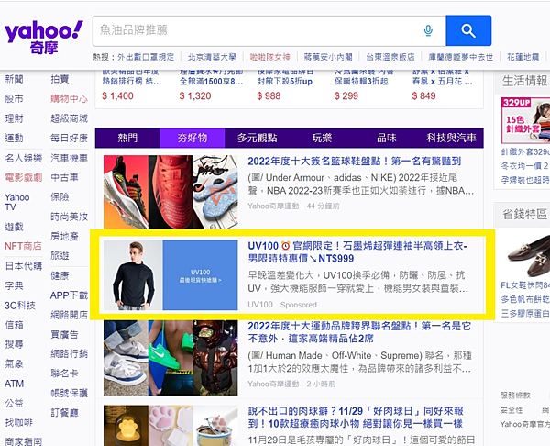Open 旅遊 in the sidebar

pyautogui.click(x=60, y=256)
